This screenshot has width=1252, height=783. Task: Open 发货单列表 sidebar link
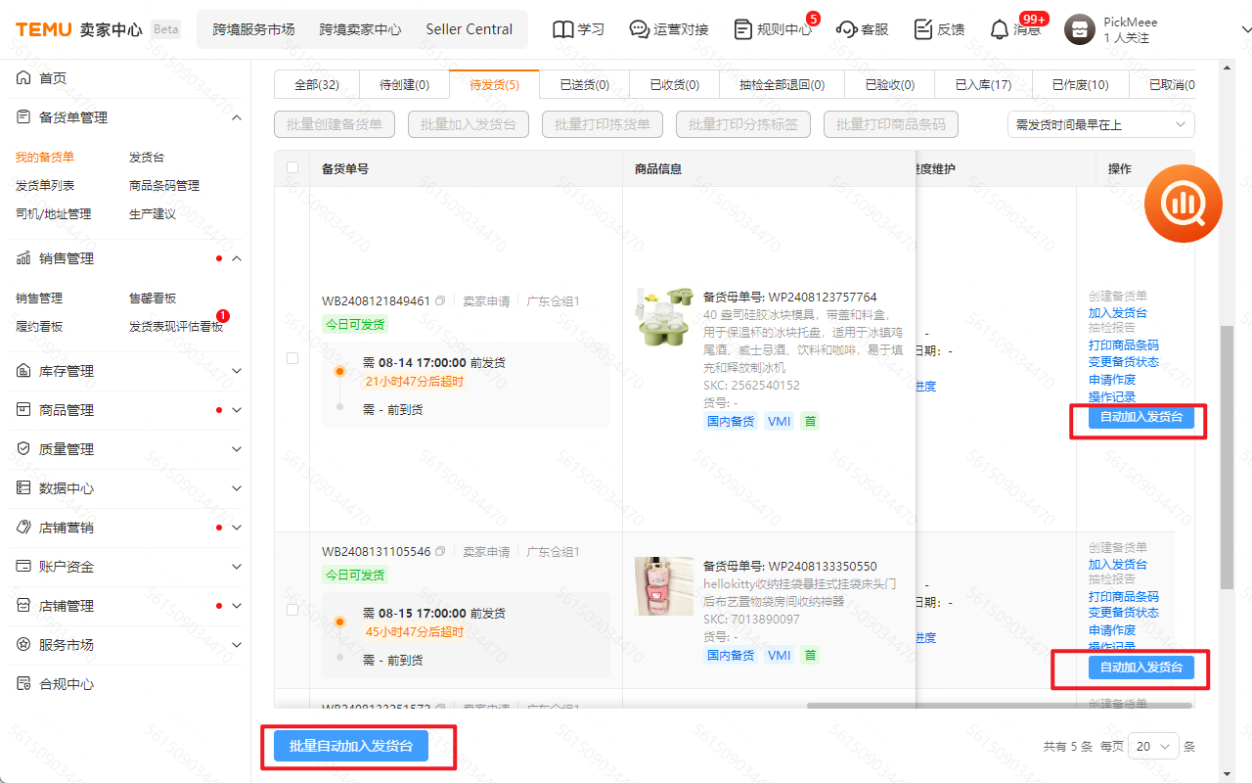(x=45, y=185)
